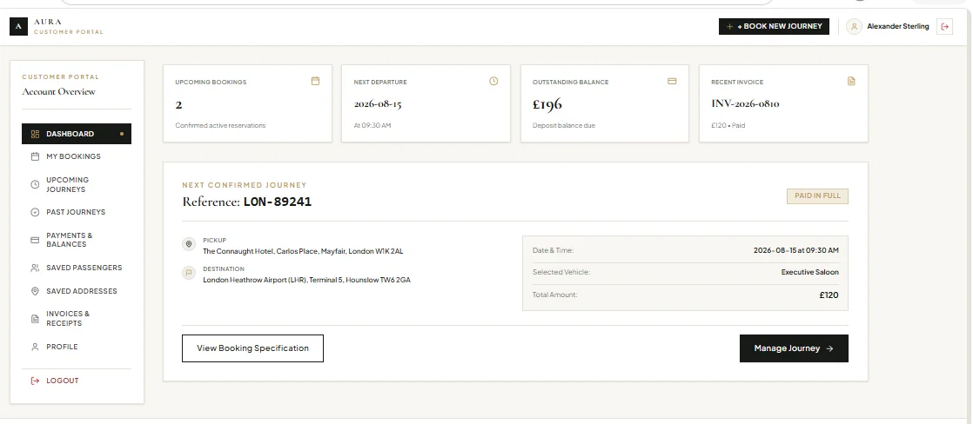Viewport: 973px width, 424px height.
Task: Click Logout text link in the sidebar
Action: pos(62,381)
